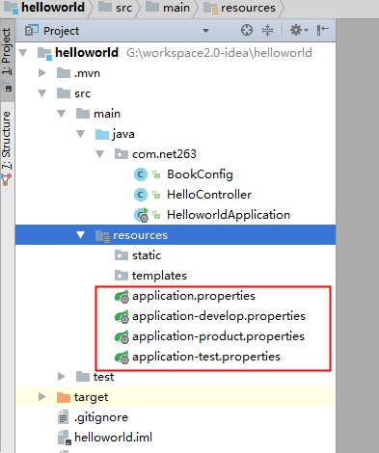
Task: Select the helloworld.iml file label
Action: (x=113, y=438)
